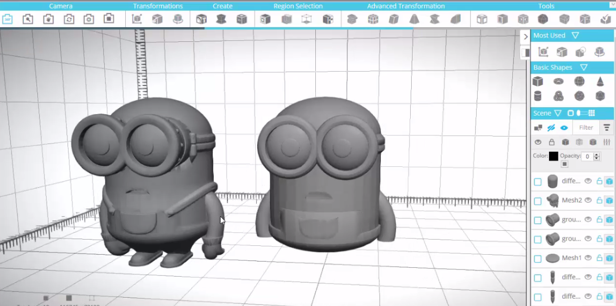Image resolution: width=616 pixels, height=306 pixels.
Task: Add a sphere from Basic Shapes
Action: click(x=579, y=81)
